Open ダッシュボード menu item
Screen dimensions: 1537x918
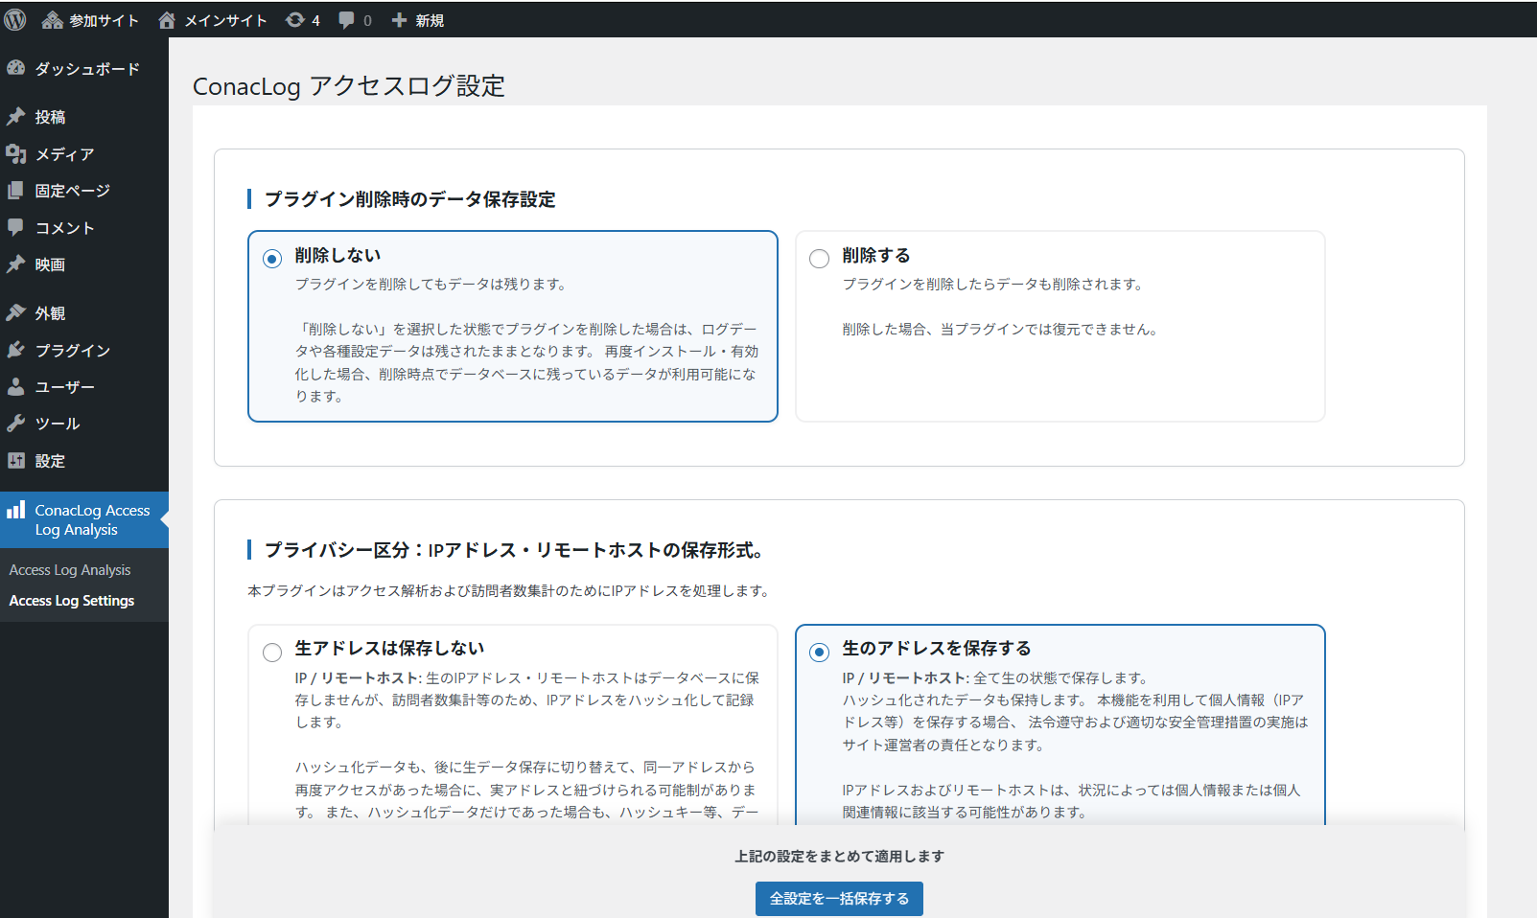point(84,68)
